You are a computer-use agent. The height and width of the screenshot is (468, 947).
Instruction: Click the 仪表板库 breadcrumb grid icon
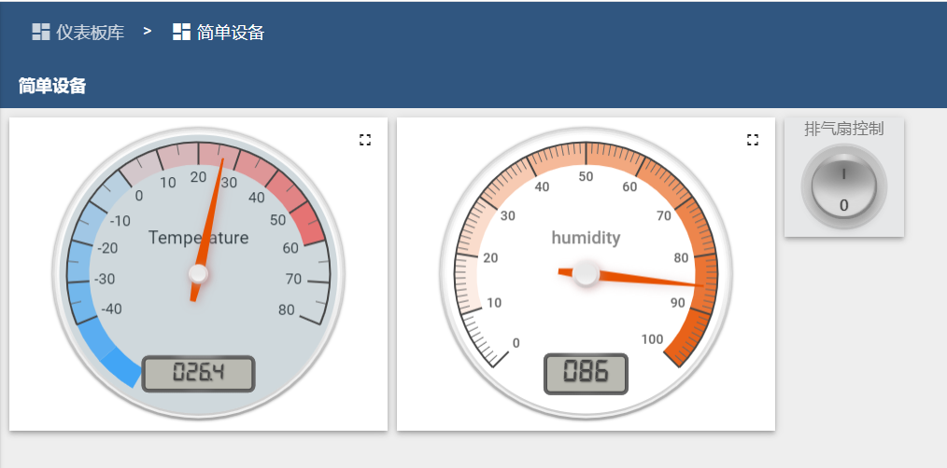tap(41, 33)
